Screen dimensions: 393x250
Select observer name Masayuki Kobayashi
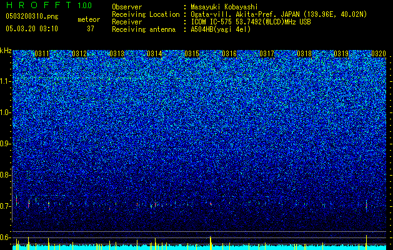[x=224, y=7]
